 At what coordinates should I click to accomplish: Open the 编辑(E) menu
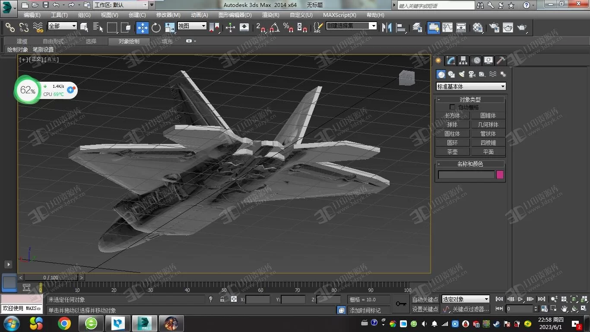point(32,15)
